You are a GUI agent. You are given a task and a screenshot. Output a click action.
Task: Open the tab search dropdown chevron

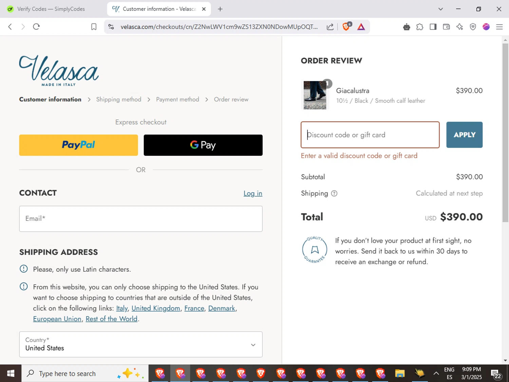[440, 9]
